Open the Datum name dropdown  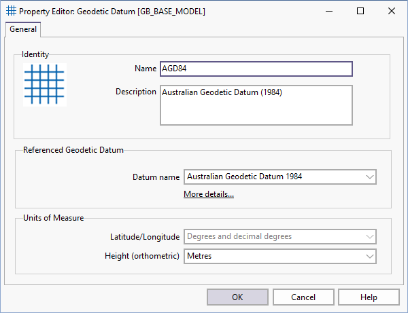pos(280,177)
